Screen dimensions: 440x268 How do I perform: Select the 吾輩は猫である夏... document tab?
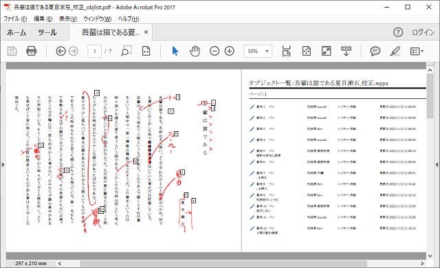110,32
